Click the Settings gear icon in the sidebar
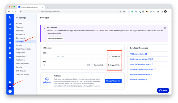Viewport: 178px width, 103px height. coord(10,87)
